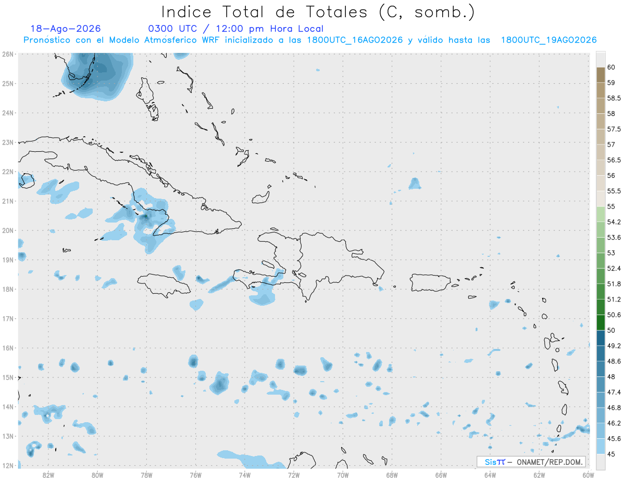Click the latitude label '14N'
This screenshot has height=482, width=625.
(8, 407)
